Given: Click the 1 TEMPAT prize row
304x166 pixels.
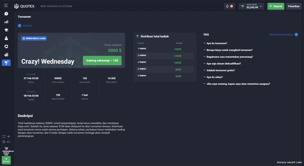Looking at the screenshot, I should (x=165, y=49).
